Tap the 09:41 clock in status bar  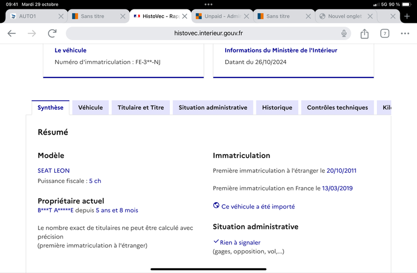pos(12,5)
